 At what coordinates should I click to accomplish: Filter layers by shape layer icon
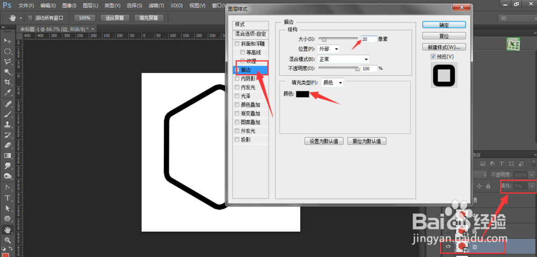[x=511, y=164]
